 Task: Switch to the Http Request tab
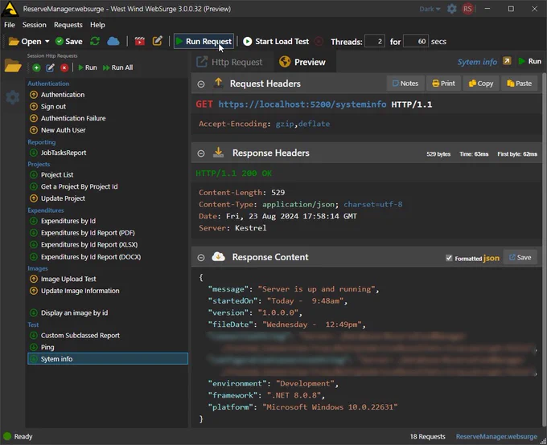[x=229, y=62]
